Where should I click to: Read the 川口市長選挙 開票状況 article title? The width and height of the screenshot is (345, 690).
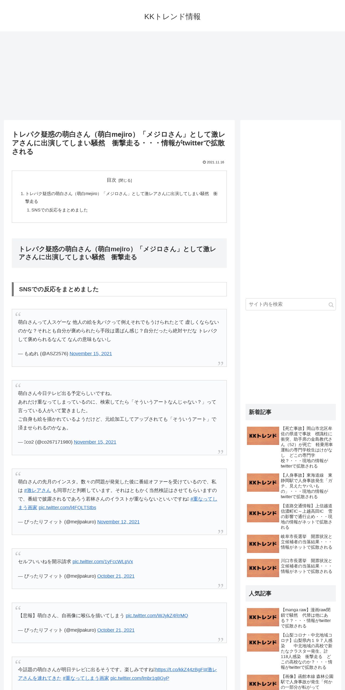click(307, 566)
